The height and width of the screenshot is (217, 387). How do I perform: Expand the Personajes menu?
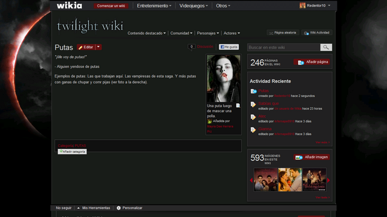pyautogui.click(x=208, y=33)
